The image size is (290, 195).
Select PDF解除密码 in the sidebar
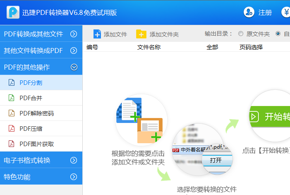point(41,113)
